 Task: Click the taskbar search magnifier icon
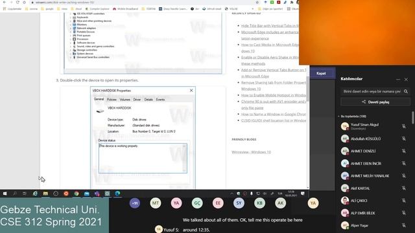tap(14, 194)
